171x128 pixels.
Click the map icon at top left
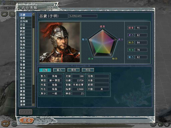(4, 14)
